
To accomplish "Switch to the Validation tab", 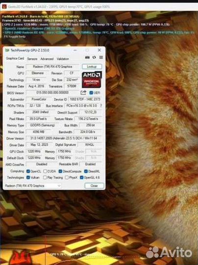I will [63, 59].
